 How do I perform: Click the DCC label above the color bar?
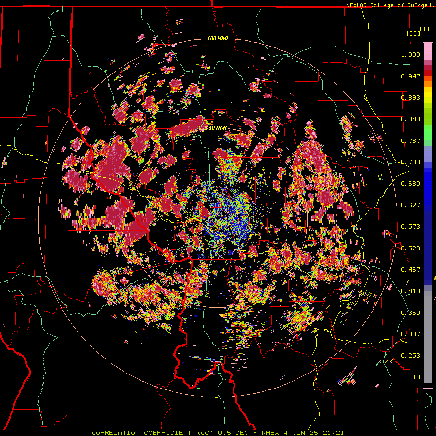pos(425,29)
